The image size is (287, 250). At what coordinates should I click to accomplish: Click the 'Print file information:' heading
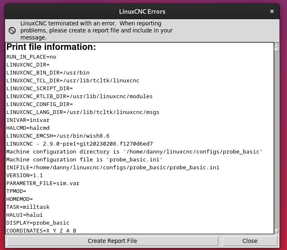(51, 47)
